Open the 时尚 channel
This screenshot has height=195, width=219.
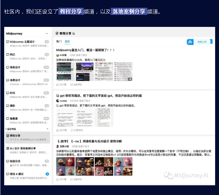click(x=27, y=95)
